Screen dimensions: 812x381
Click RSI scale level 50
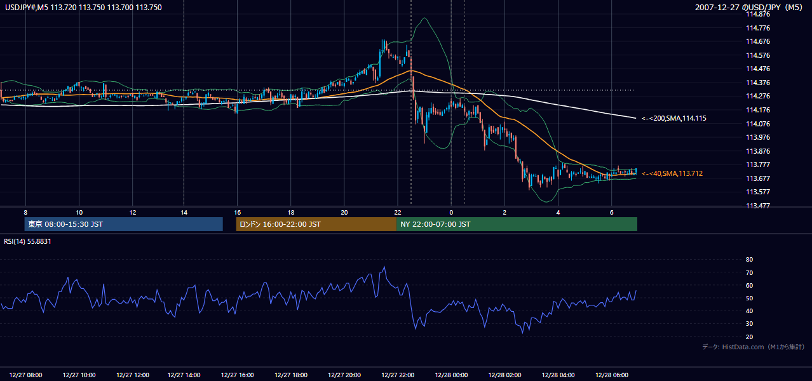(x=749, y=298)
